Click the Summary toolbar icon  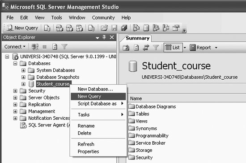[146, 28]
